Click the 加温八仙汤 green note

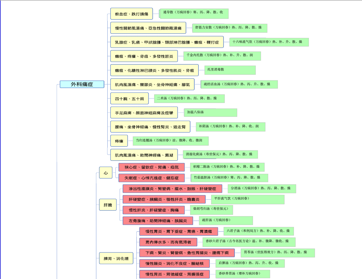[x=210, y=113]
